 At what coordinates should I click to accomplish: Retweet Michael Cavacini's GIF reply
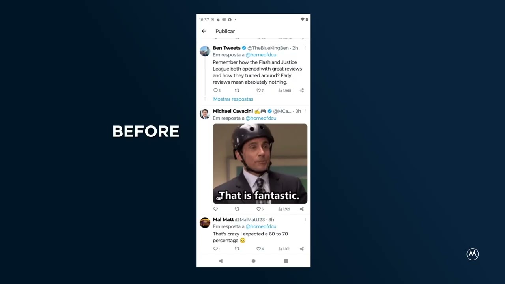237,209
